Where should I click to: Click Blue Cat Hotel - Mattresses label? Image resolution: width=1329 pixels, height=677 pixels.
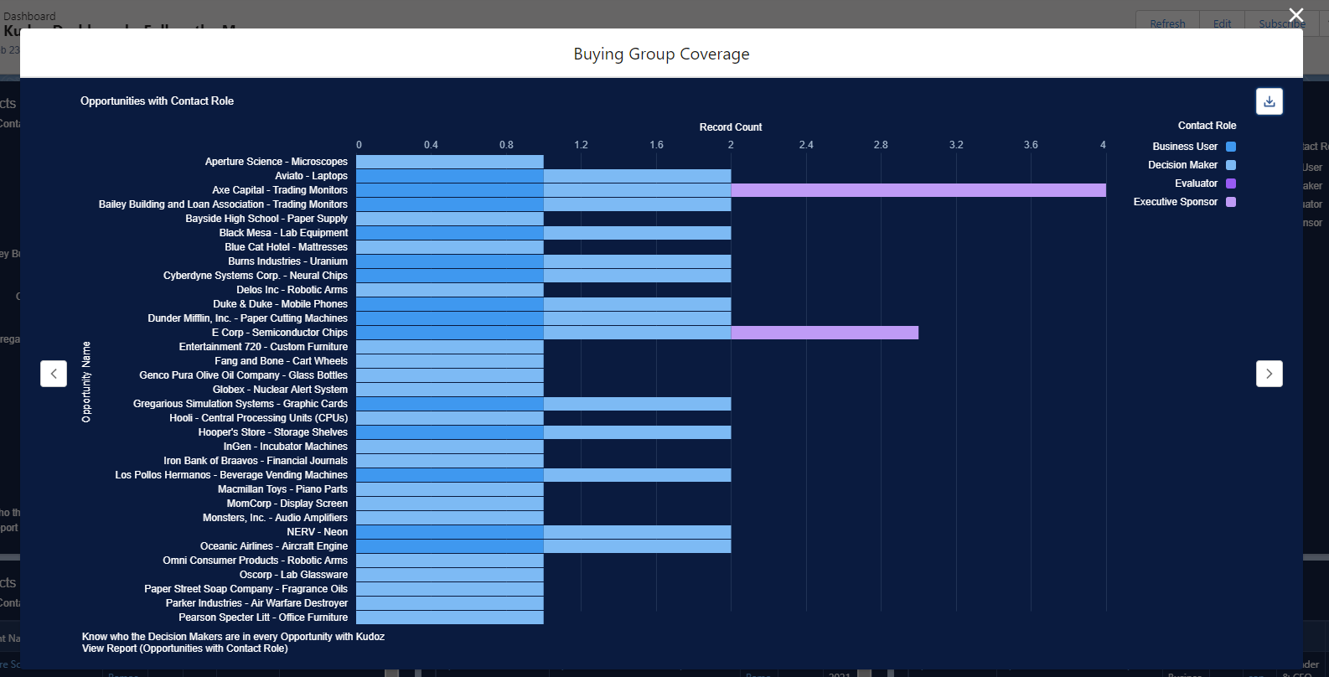click(286, 247)
